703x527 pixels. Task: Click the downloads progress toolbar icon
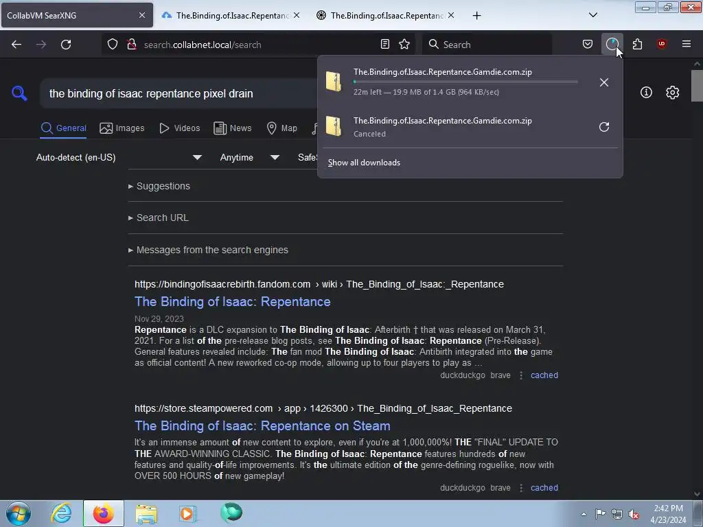[612, 44]
